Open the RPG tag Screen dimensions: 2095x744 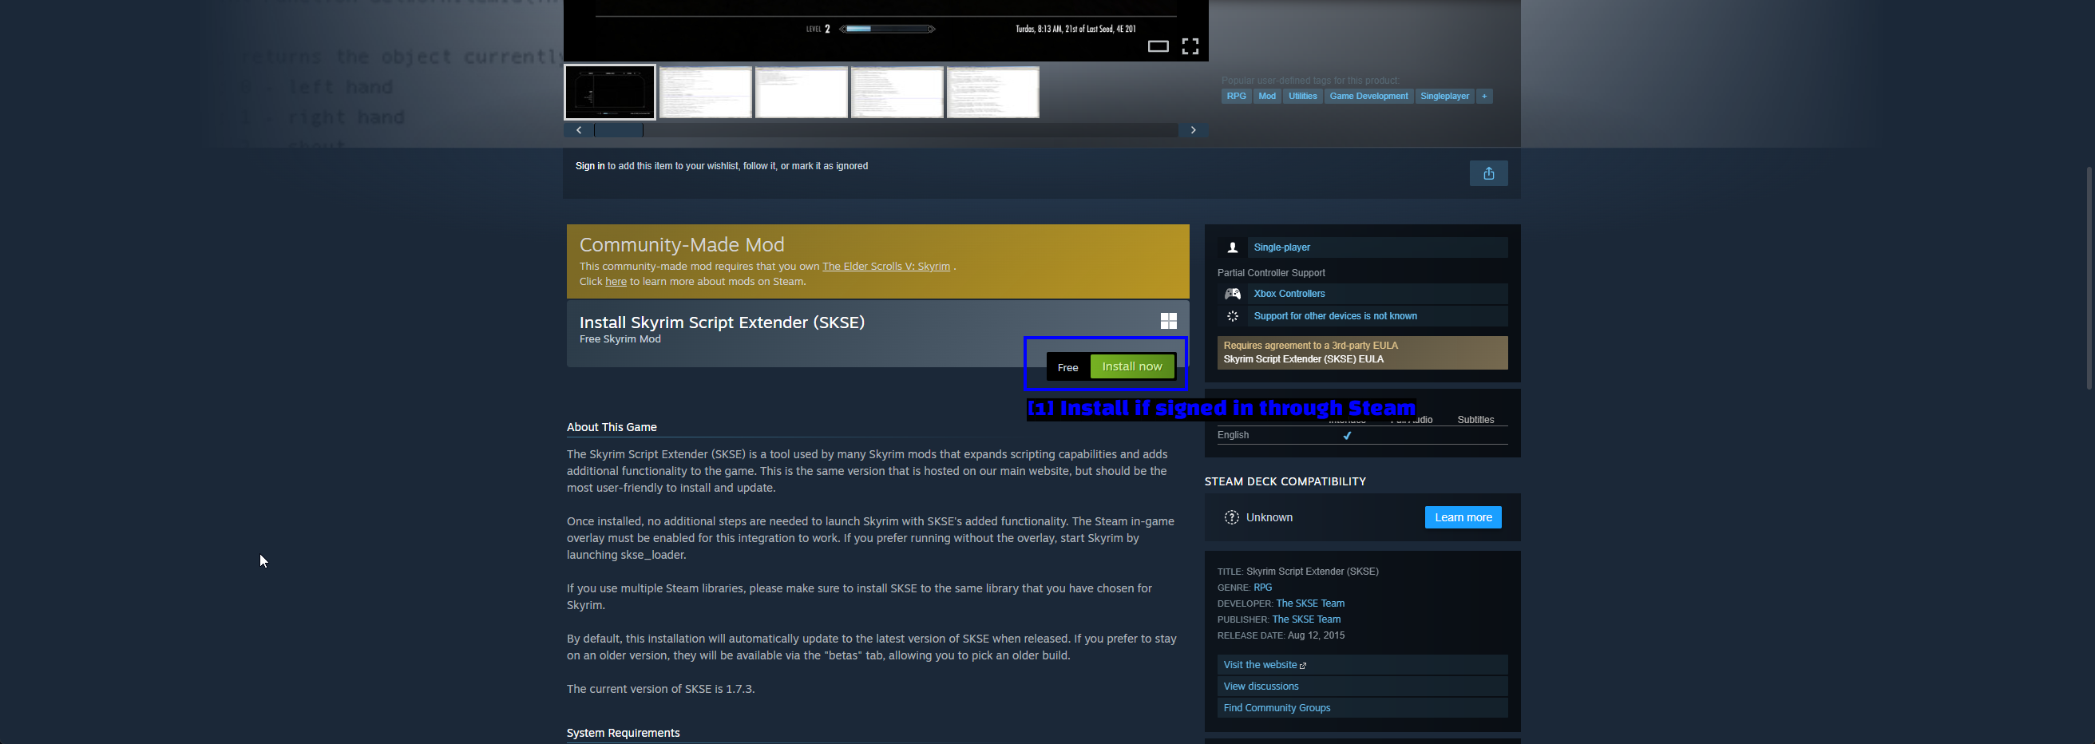coord(1236,96)
